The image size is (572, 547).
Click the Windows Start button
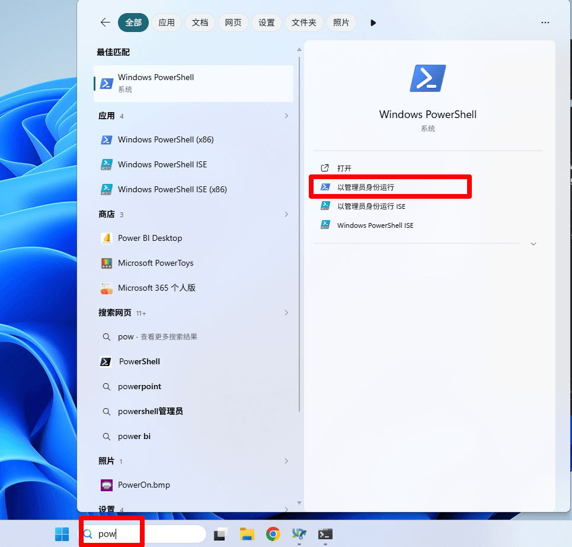pos(62,534)
